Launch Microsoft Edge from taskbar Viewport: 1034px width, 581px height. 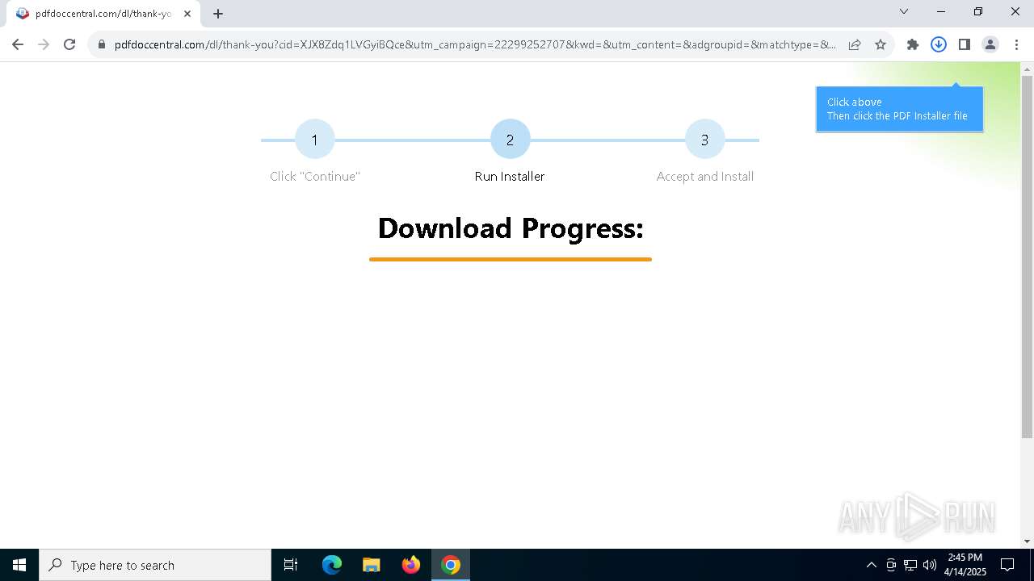(332, 565)
